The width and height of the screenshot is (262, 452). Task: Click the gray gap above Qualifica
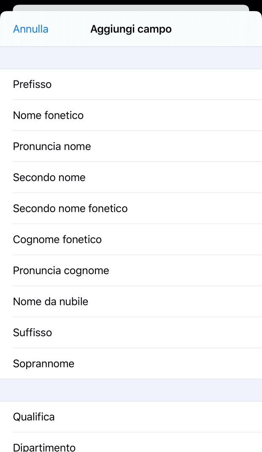[131, 390]
